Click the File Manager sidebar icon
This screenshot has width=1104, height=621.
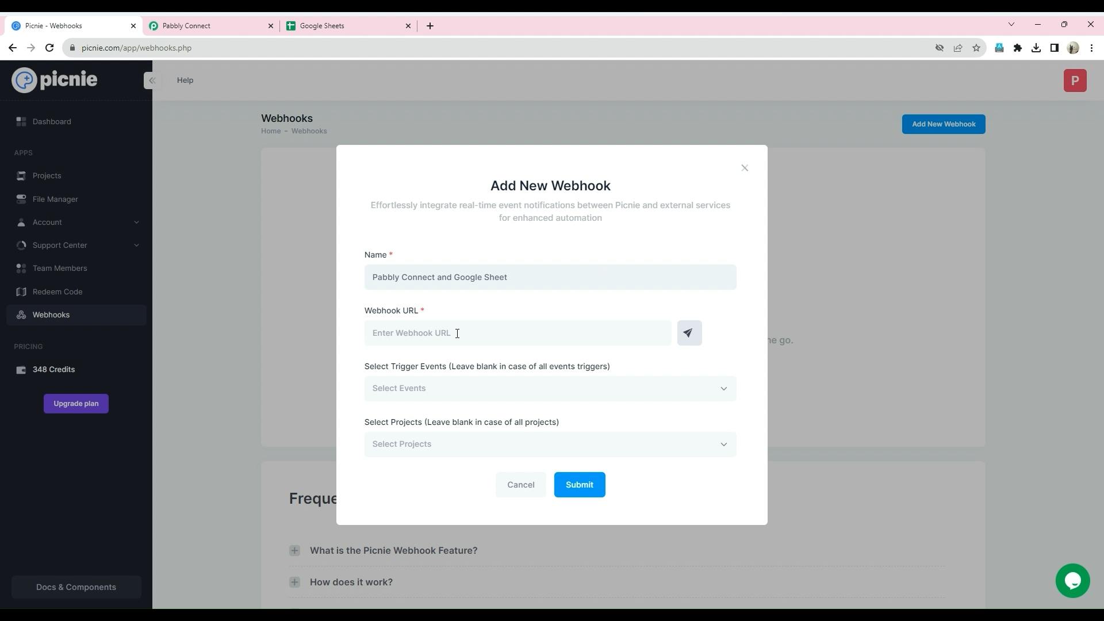tap(21, 199)
